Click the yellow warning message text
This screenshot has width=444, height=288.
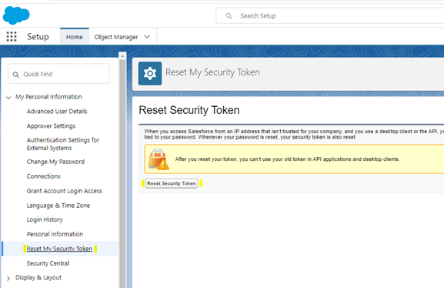point(287,159)
